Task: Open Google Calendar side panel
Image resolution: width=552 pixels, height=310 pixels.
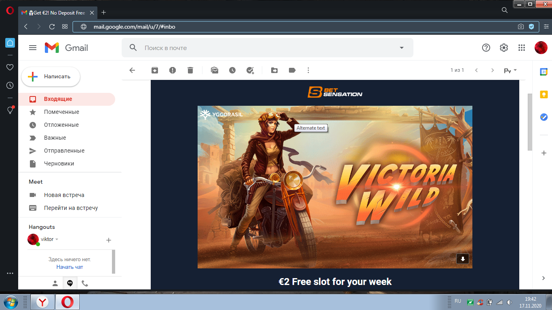Action: 544,72
